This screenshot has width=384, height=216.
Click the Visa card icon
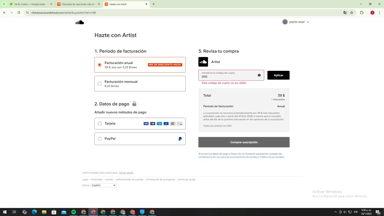coord(146,124)
